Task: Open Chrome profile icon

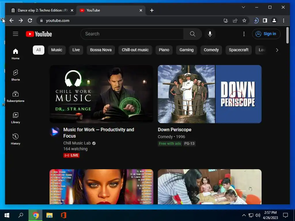Action: [274, 20]
